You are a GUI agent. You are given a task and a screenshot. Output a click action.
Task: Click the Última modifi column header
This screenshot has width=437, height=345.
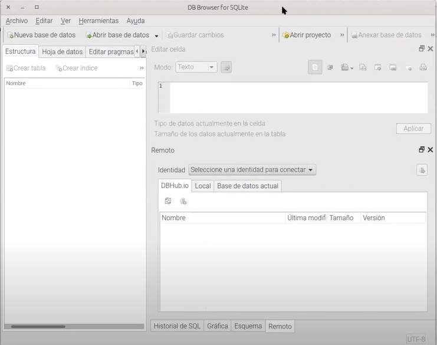click(x=307, y=218)
